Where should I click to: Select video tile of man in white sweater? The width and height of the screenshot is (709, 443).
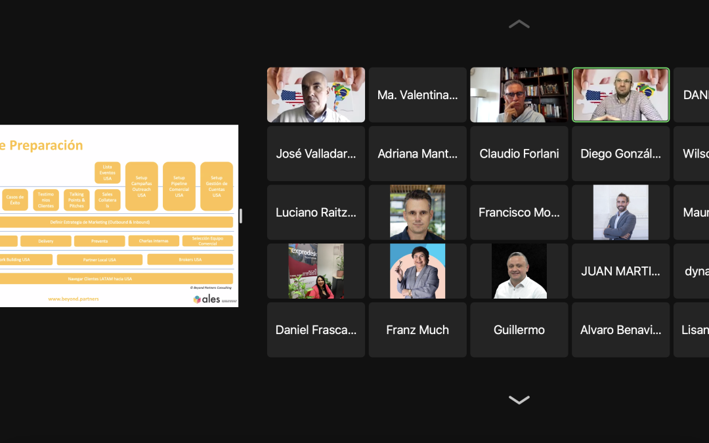pyautogui.click(x=316, y=95)
